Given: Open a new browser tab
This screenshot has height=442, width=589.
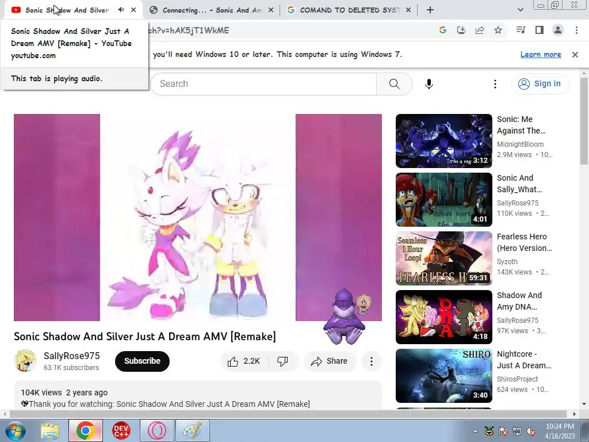Looking at the screenshot, I should [430, 10].
